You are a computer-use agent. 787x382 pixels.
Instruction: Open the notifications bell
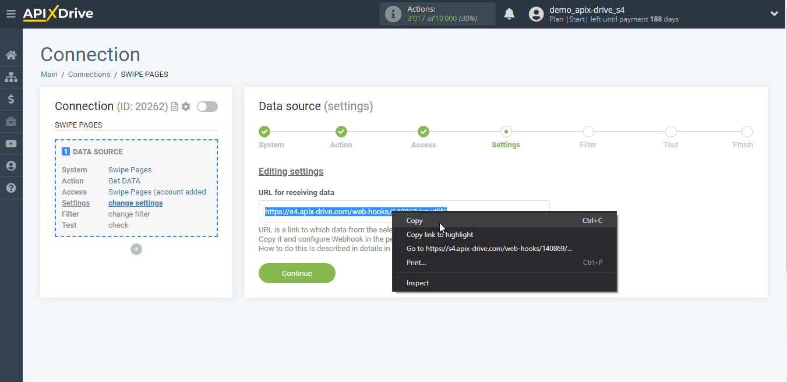(x=509, y=14)
